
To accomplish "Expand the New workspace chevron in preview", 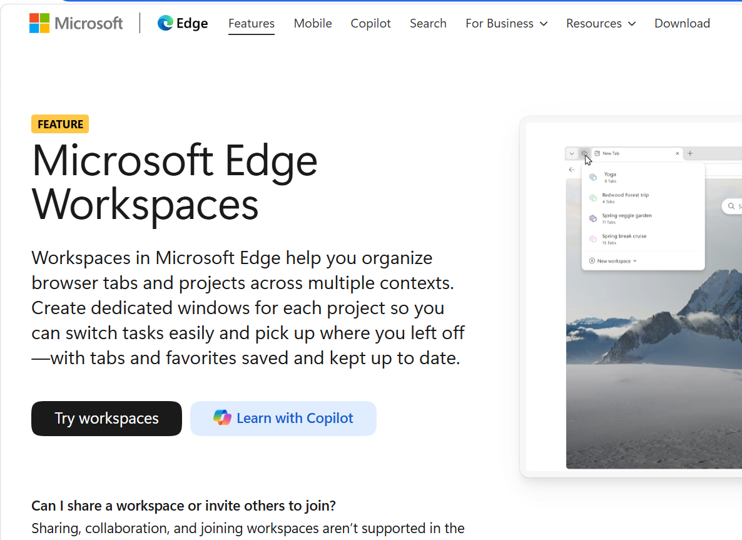I will (635, 261).
